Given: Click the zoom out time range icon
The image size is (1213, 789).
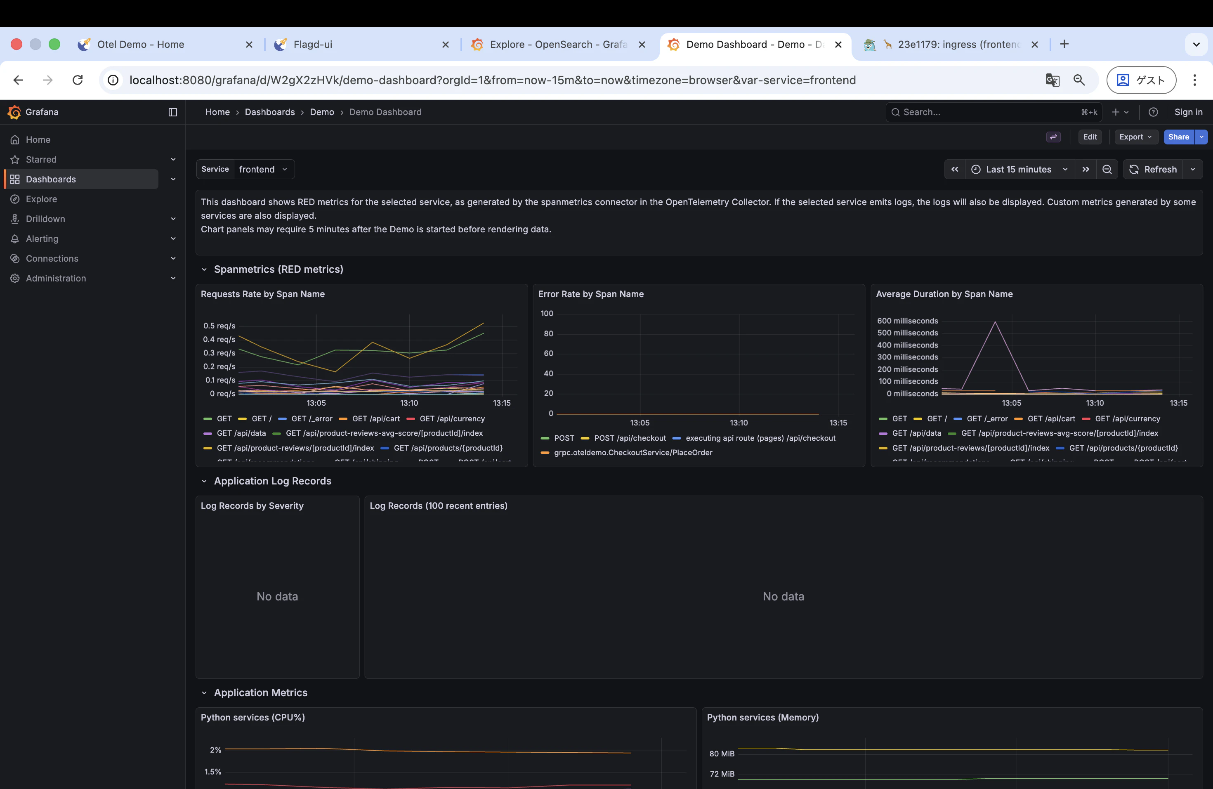Looking at the screenshot, I should tap(1107, 169).
